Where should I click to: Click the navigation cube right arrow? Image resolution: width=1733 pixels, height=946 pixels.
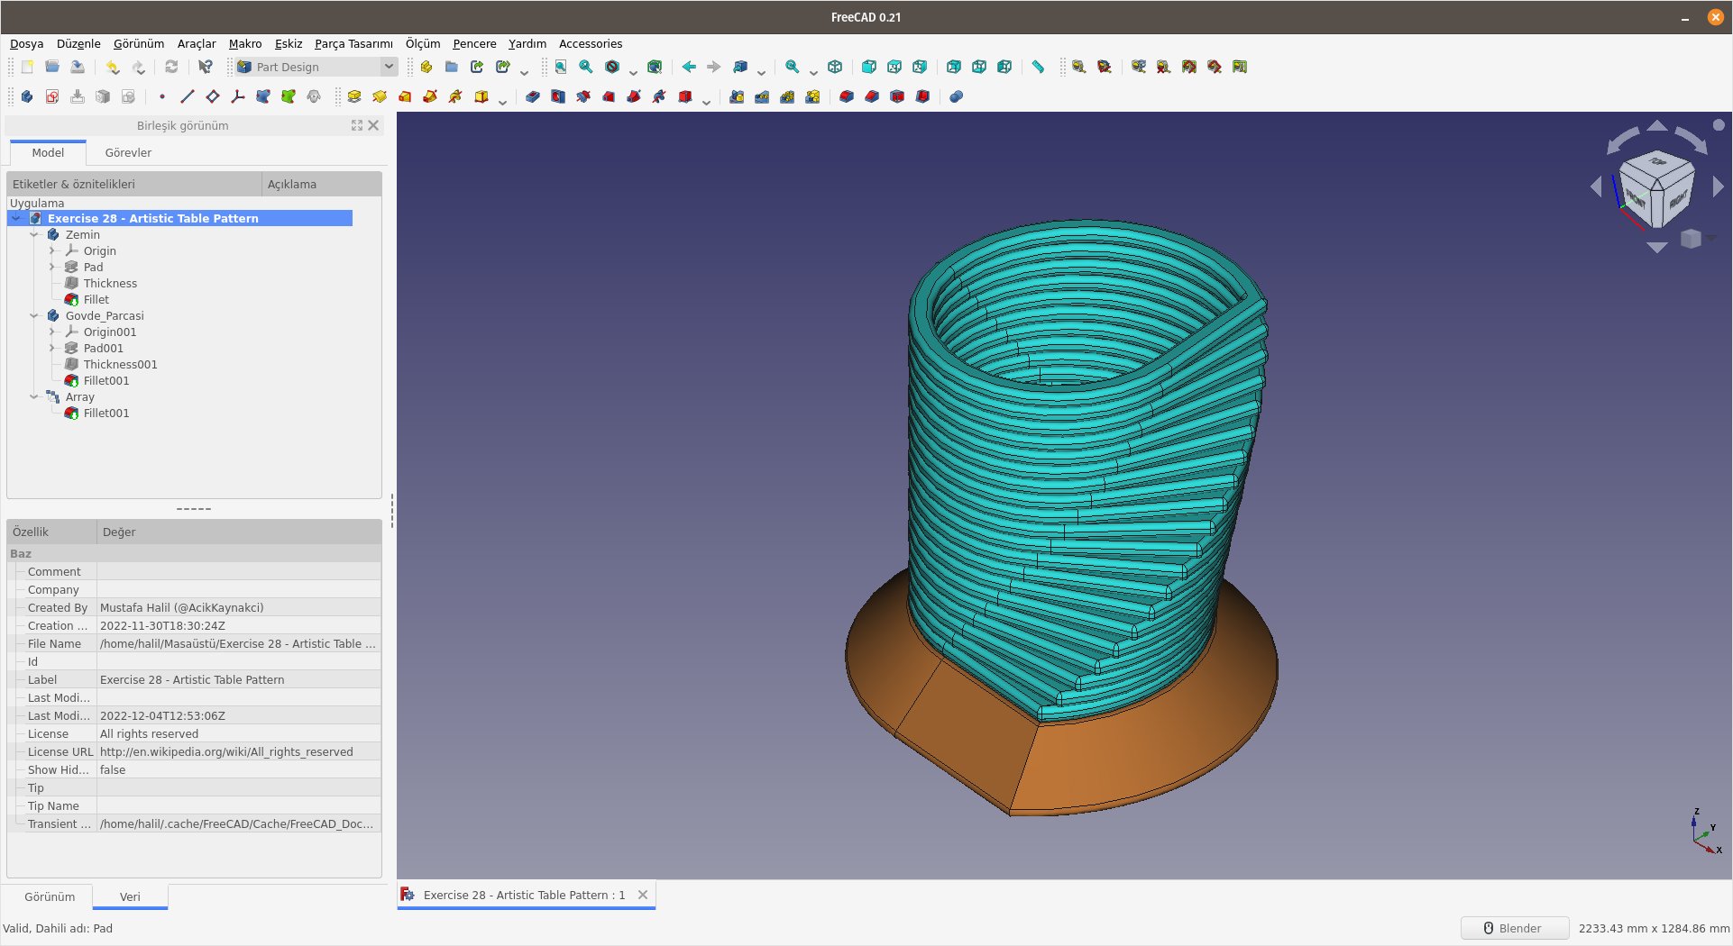tap(1718, 186)
